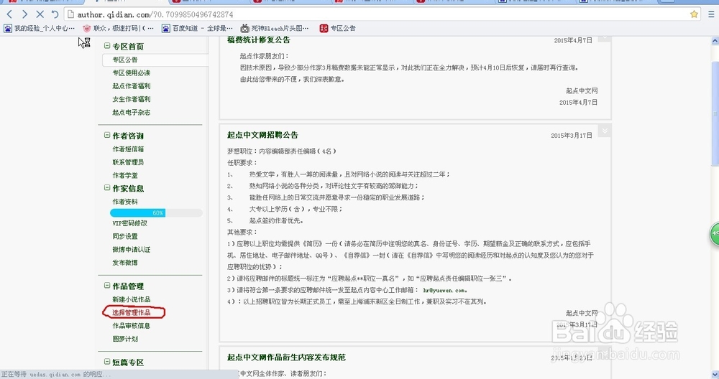Click the vertical scrollbar up arrow
Image resolution: width=719 pixels, height=379 pixels.
715,41
